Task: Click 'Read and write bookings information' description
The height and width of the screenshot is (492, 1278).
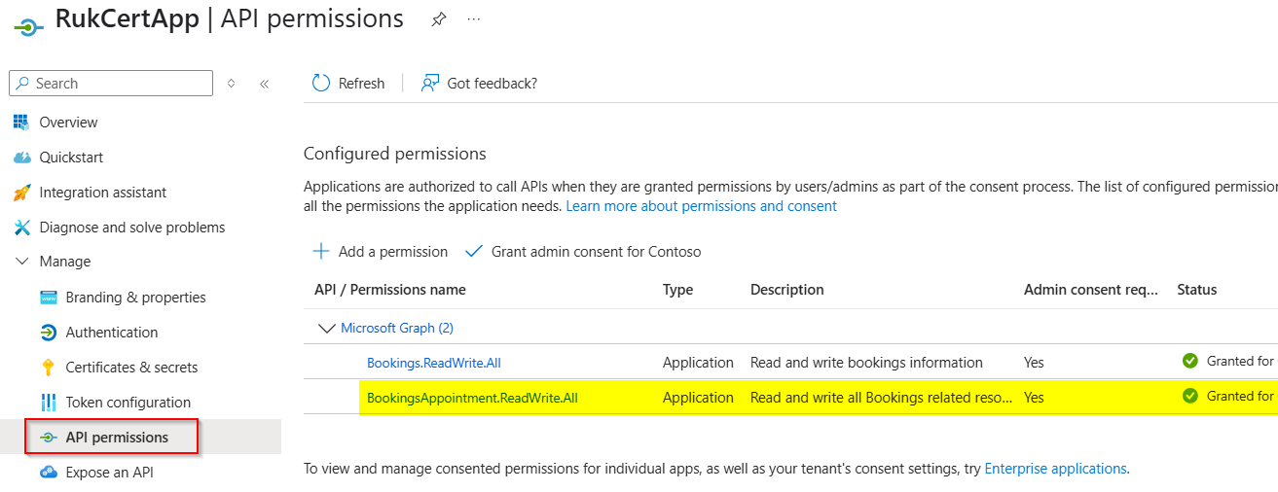Action: (866, 363)
